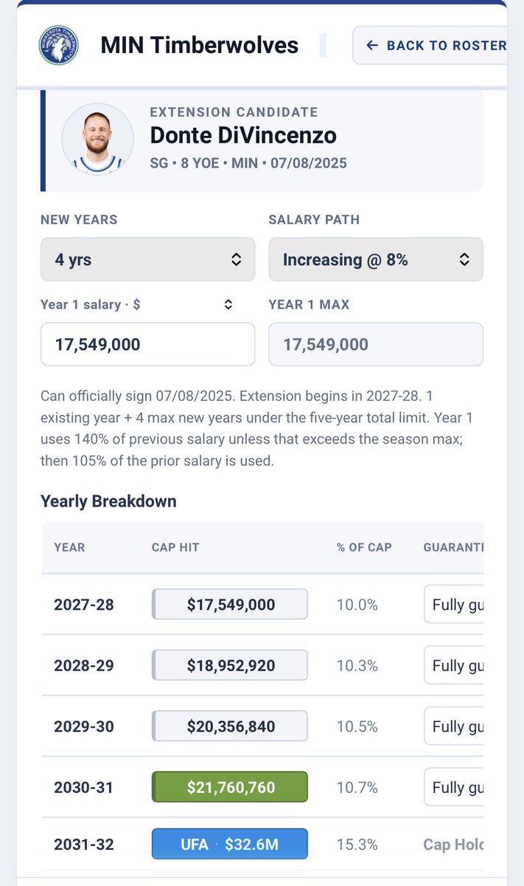
Task: Click the Cap Hit column header
Action: point(175,548)
